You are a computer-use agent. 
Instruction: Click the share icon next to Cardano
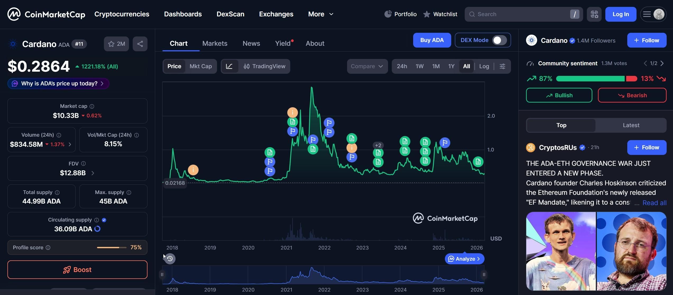[140, 44]
